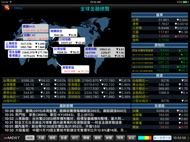
Task: Open the 10:38 豐興(2015) news headline
Action: pos(66,111)
